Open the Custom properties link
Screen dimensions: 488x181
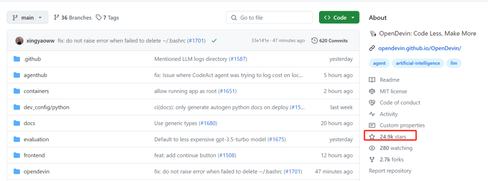tap(402, 126)
